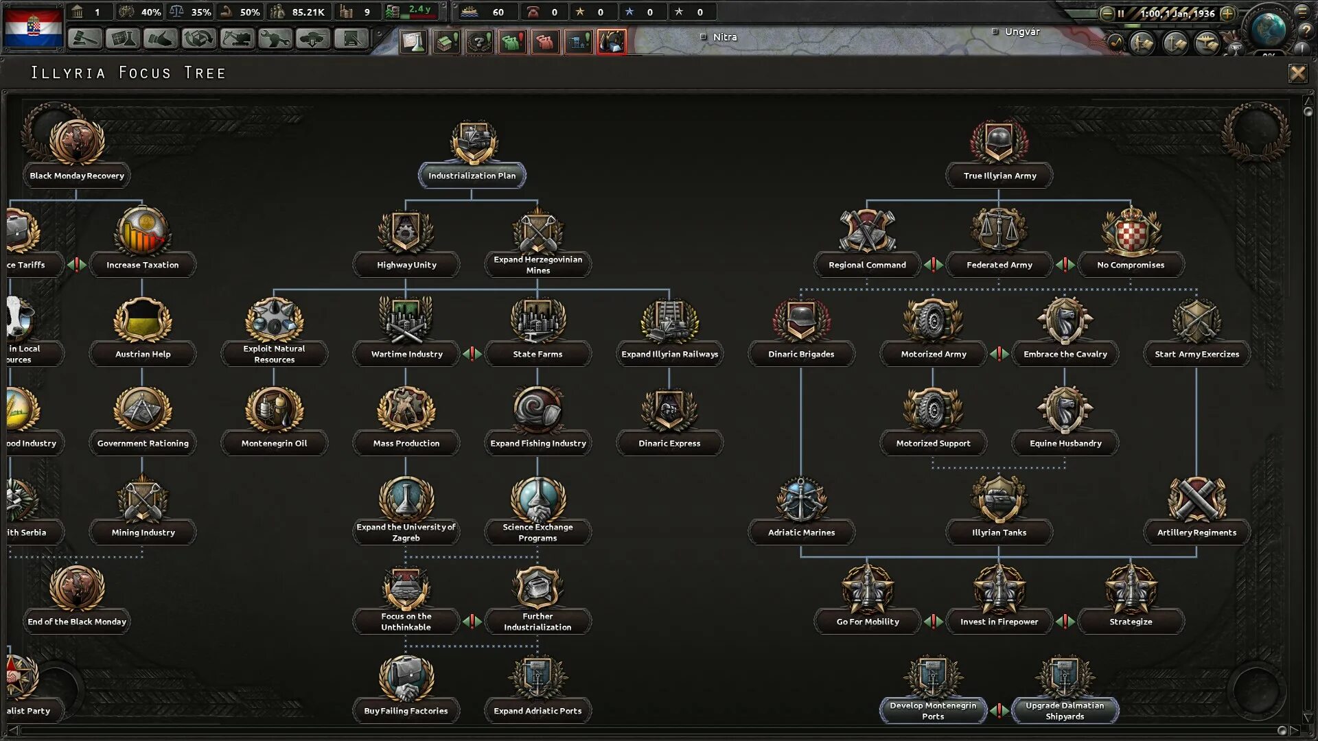This screenshot has height=741, width=1318.
Task: Open the Research tab icon
Action: [122, 39]
